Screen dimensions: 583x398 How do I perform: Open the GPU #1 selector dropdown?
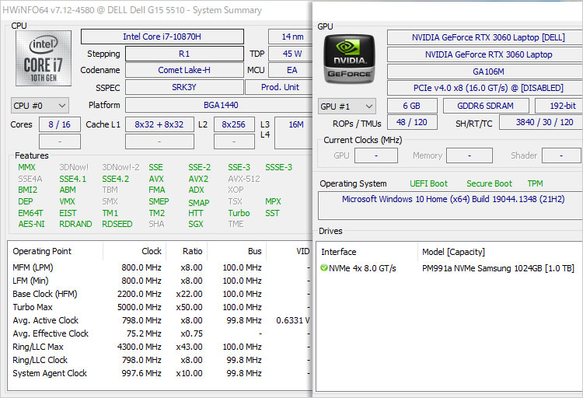point(347,106)
